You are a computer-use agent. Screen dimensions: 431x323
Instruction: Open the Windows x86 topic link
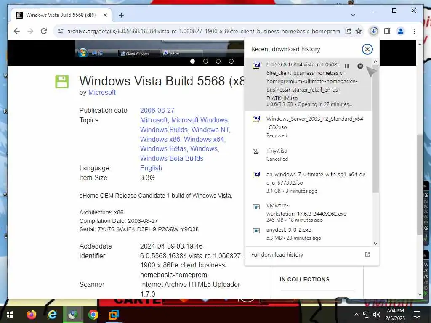tap(160, 139)
